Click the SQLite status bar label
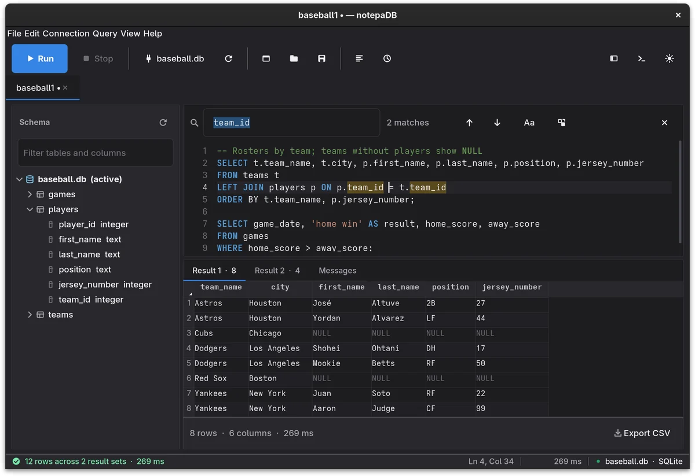695x476 pixels. (x=670, y=462)
